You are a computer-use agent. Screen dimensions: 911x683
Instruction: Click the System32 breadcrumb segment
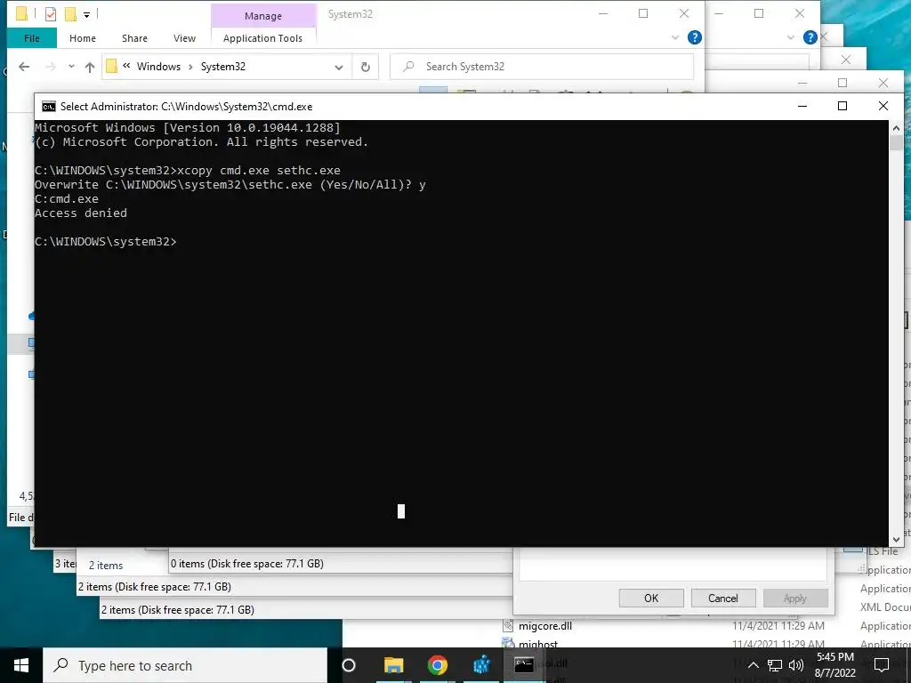click(x=223, y=67)
